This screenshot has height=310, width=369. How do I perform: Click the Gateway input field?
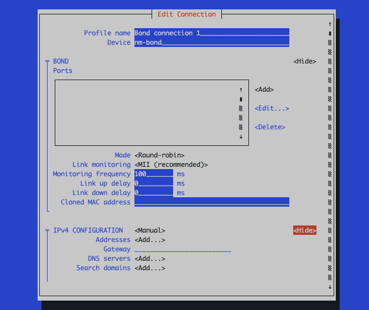[x=183, y=249]
